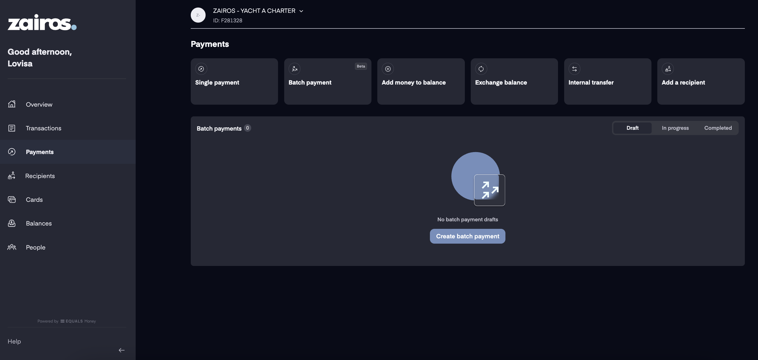Click Powered by Equals Money link

click(x=67, y=321)
